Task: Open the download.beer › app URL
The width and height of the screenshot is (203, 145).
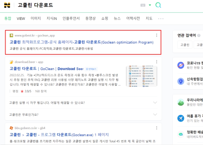Action: click(29, 62)
